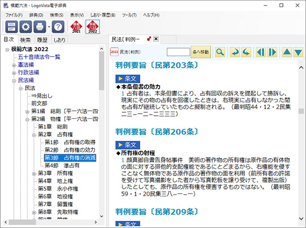
Task: Click the magnifier search icon in content toolbar
Action: tap(220, 52)
